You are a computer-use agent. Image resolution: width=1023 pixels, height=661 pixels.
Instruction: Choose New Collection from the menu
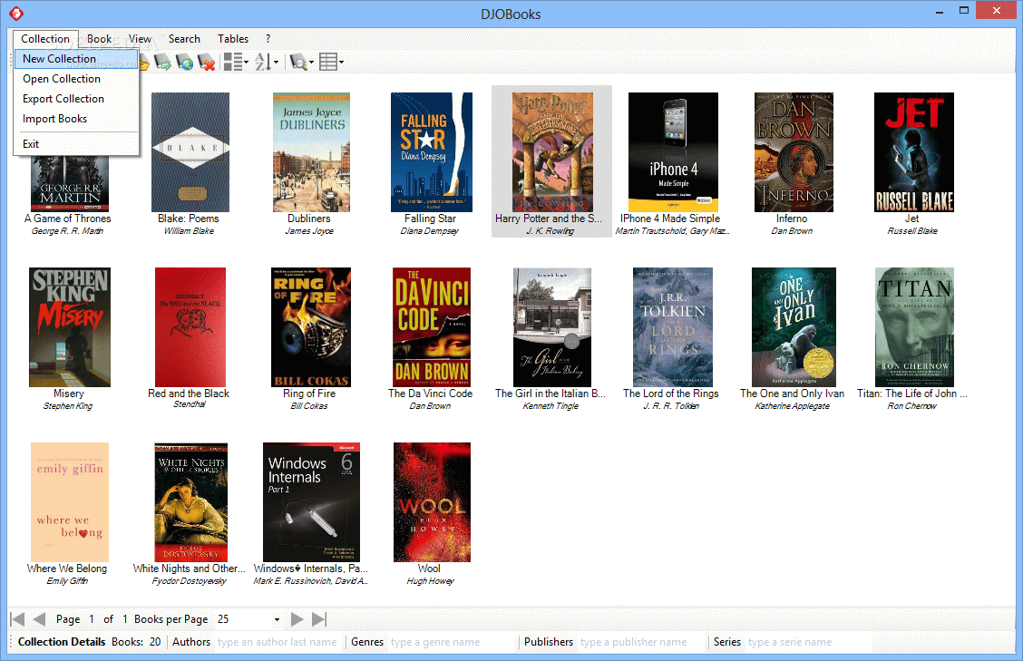click(76, 59)
